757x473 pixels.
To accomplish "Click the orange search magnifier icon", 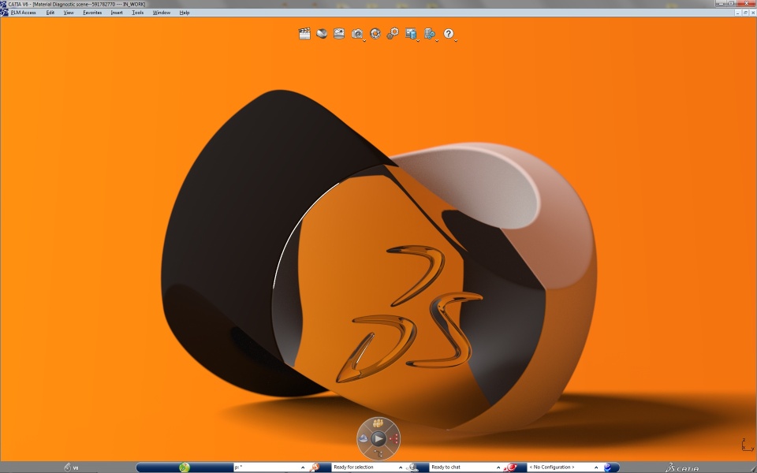I will pyautogui.click(x=315, y=467).
